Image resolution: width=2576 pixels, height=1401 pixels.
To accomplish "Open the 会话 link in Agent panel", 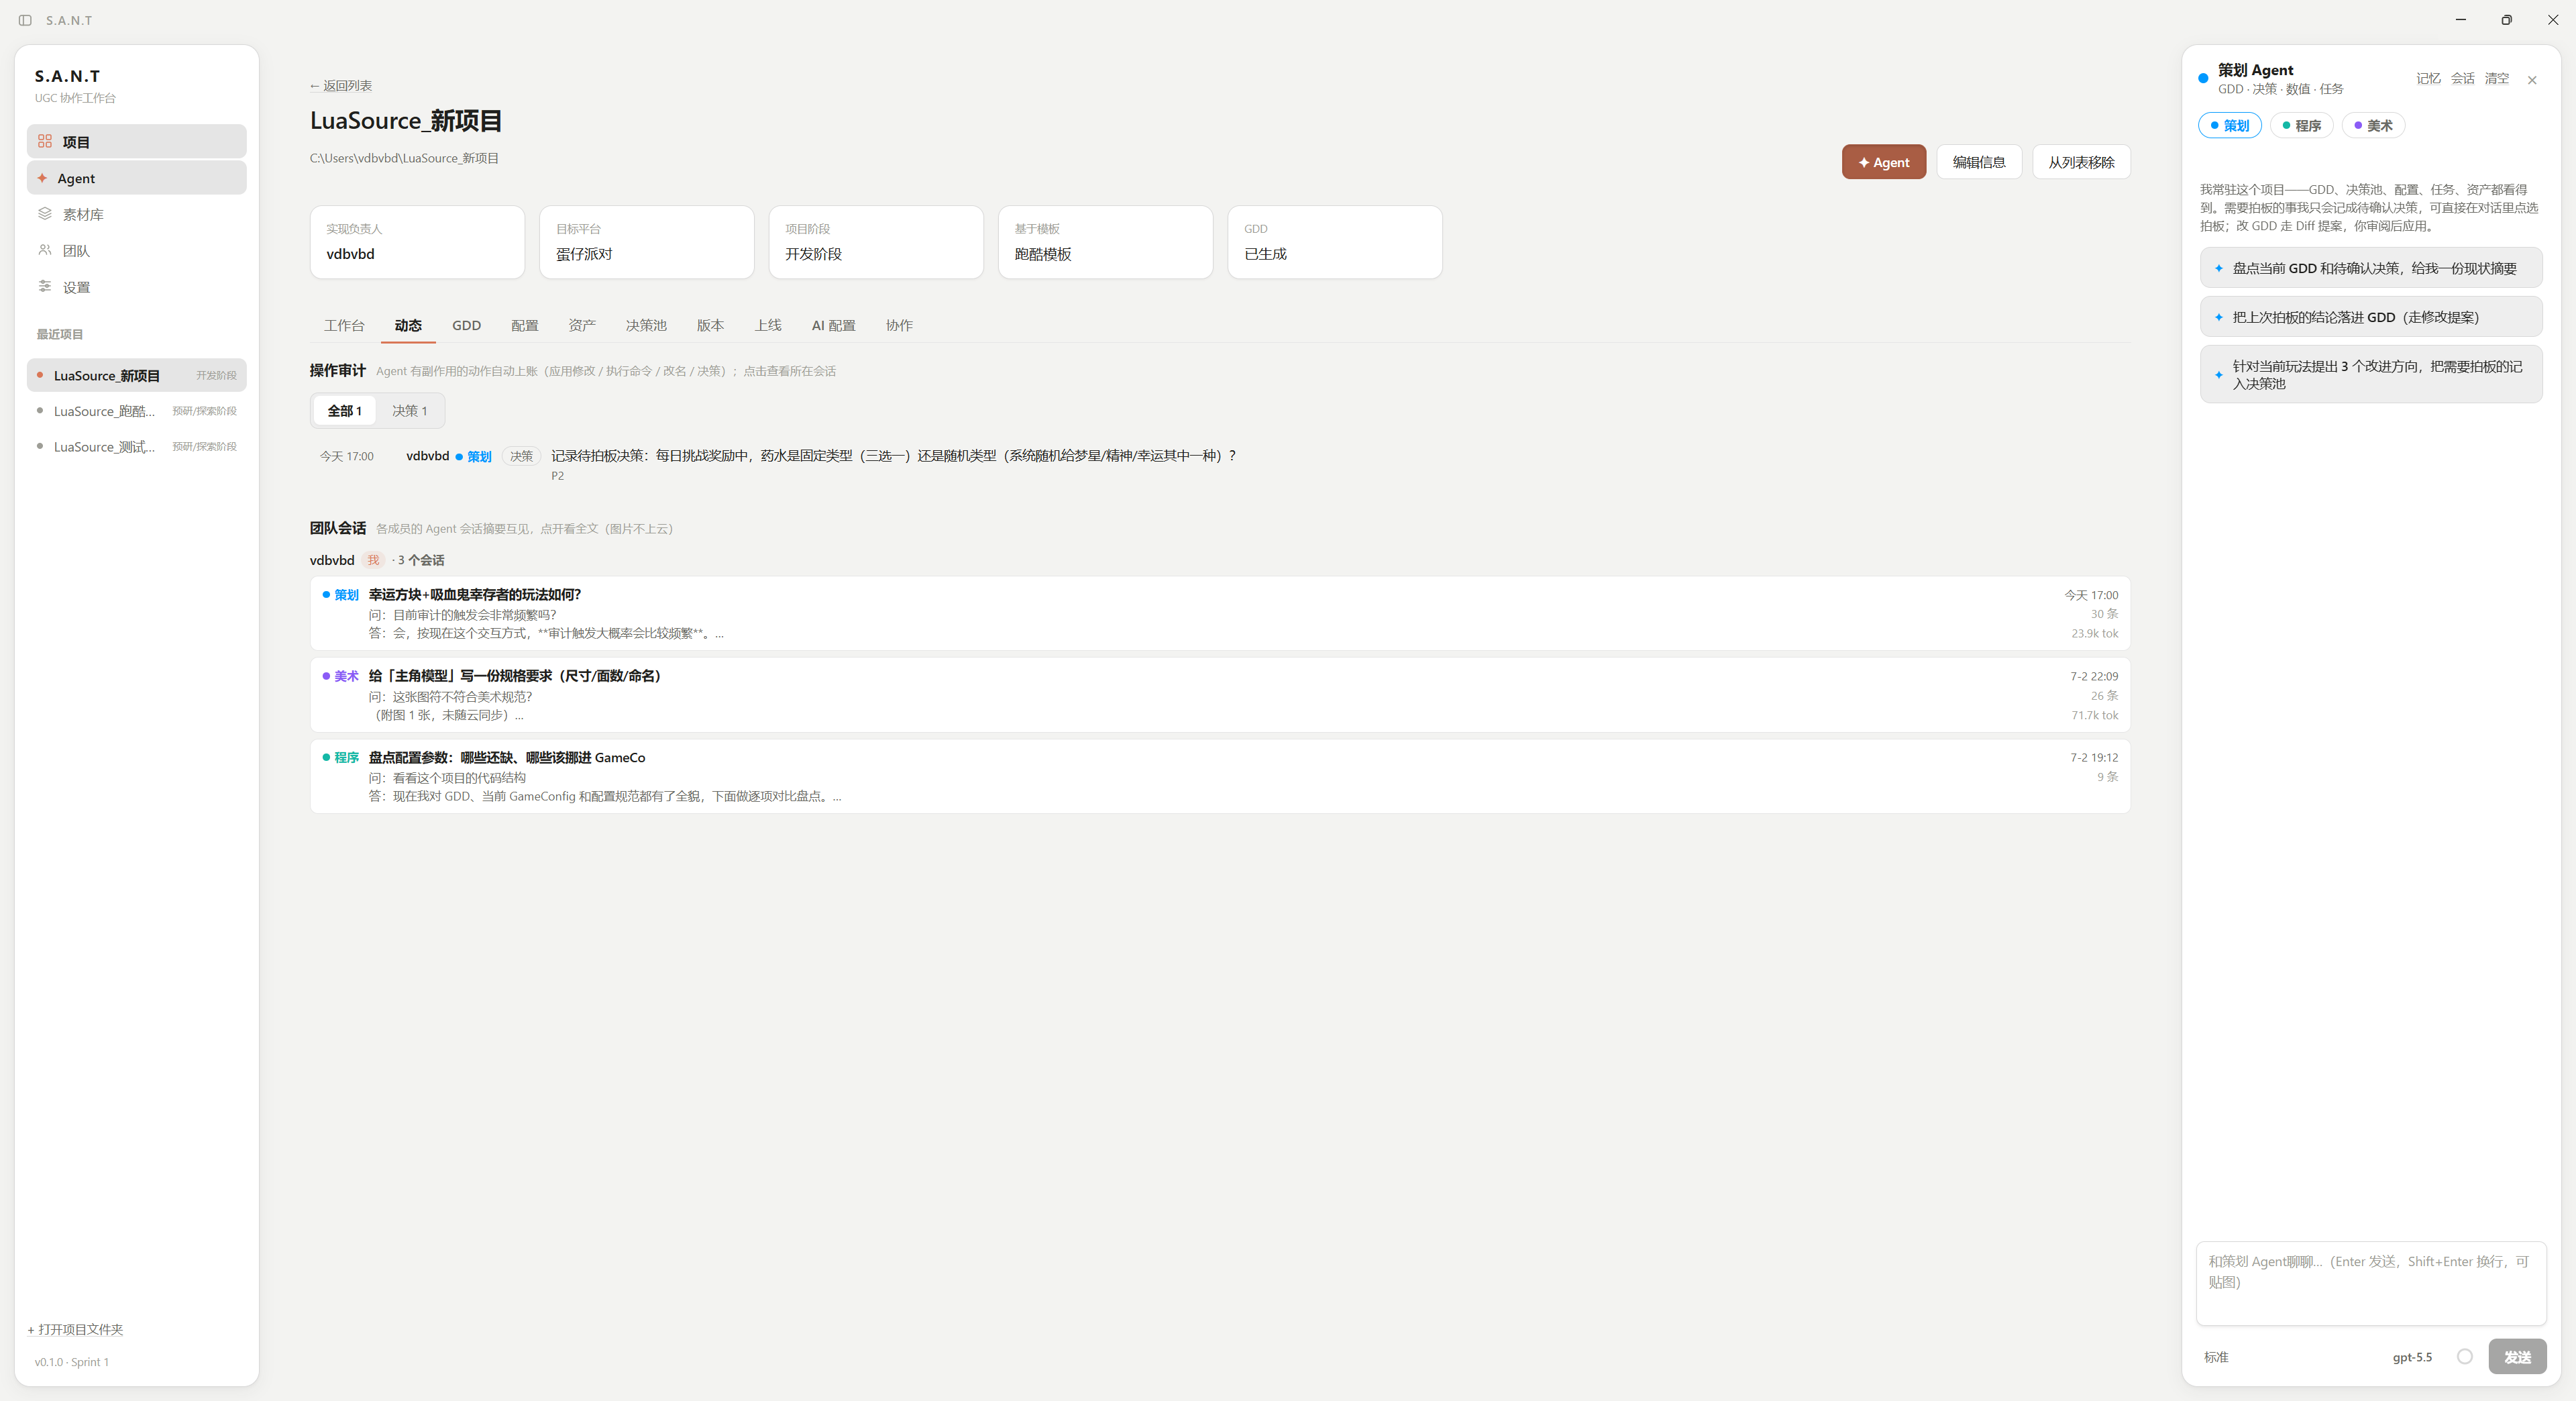I will pyautogui.click(x=2462, y=78).
